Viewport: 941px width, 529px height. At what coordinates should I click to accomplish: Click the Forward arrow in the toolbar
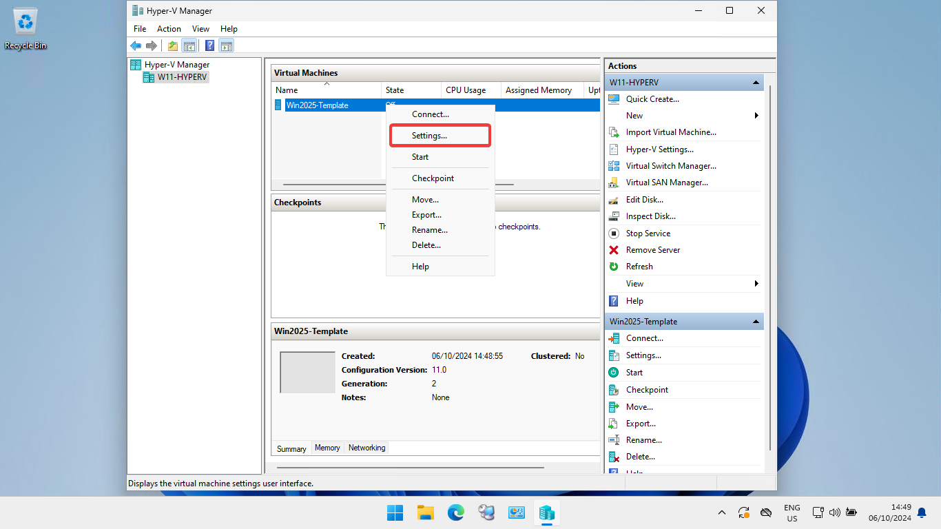click(x=152, y=45)
